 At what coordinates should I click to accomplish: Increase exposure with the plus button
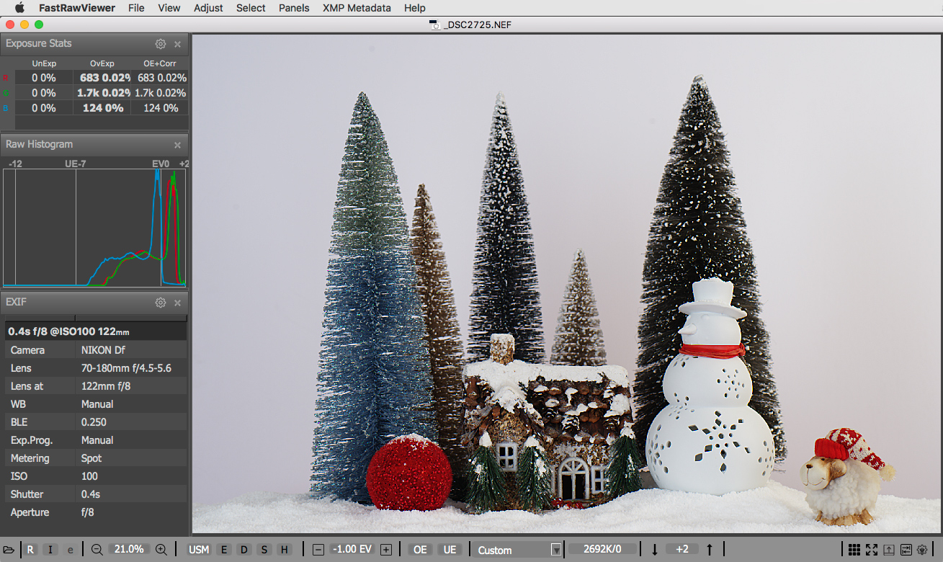point(386,550)
